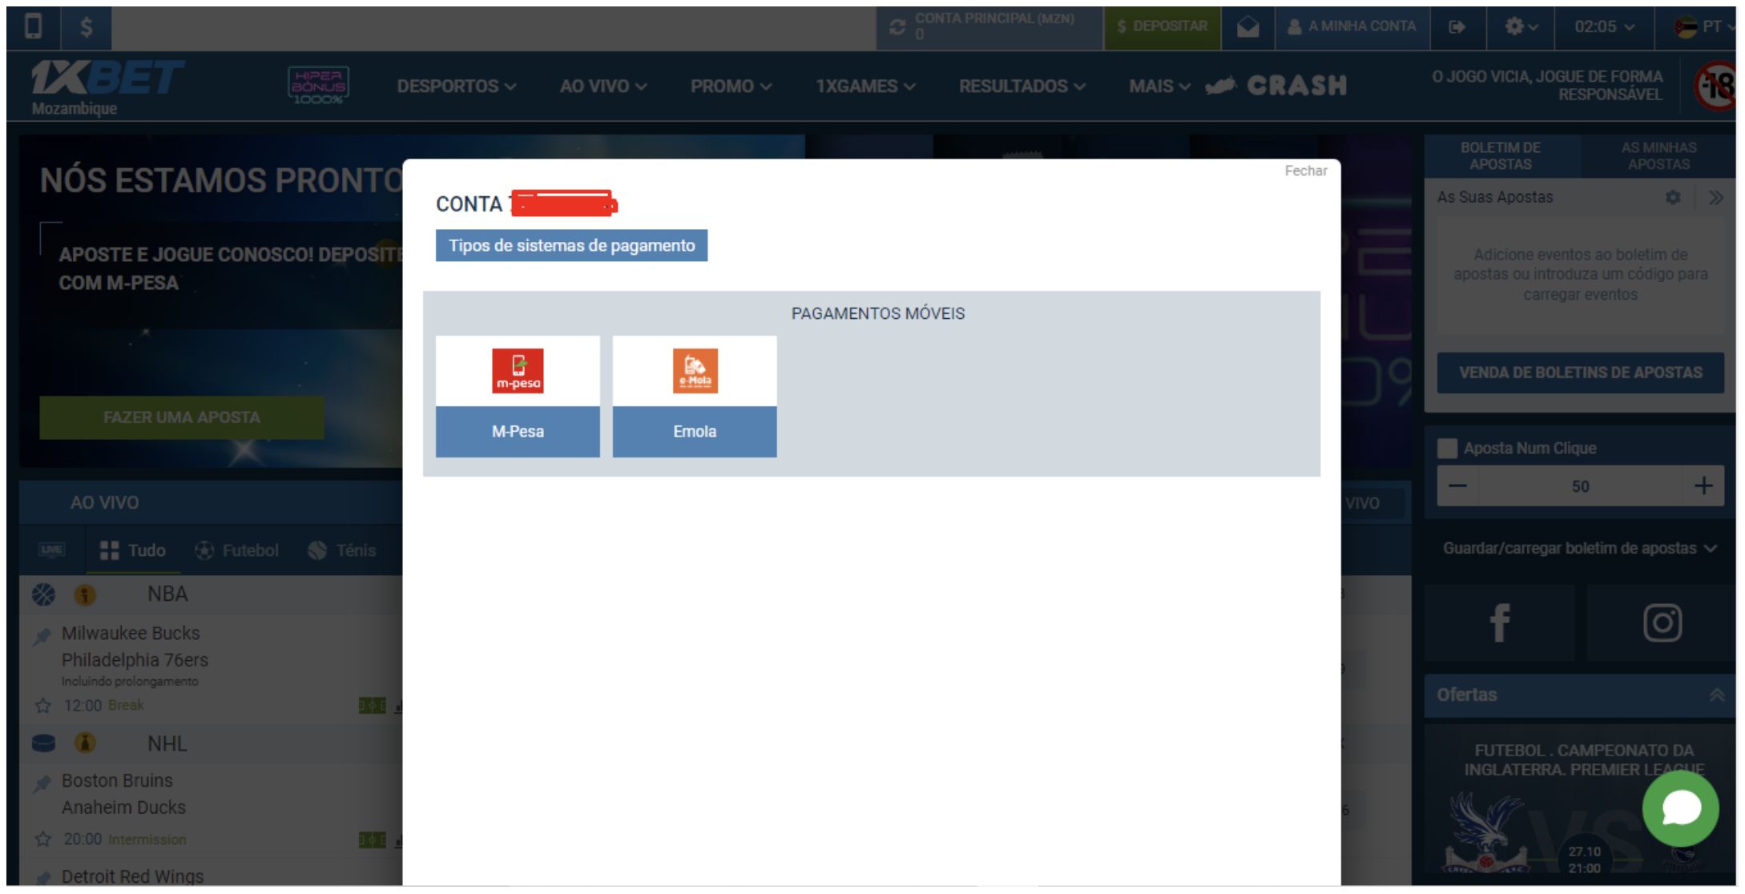Expand the 1XGAMES menu
The image size is (1745, 894).
point(865,87)
